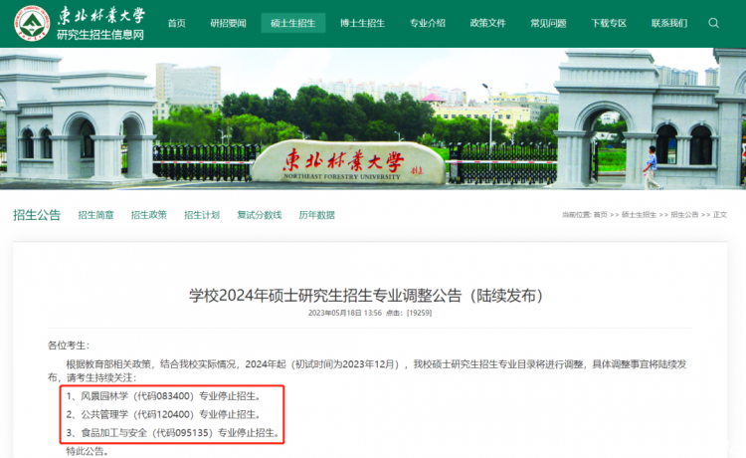
Task: Open 联系我们 in the navigation bar
Action: [x=669, y=23]
